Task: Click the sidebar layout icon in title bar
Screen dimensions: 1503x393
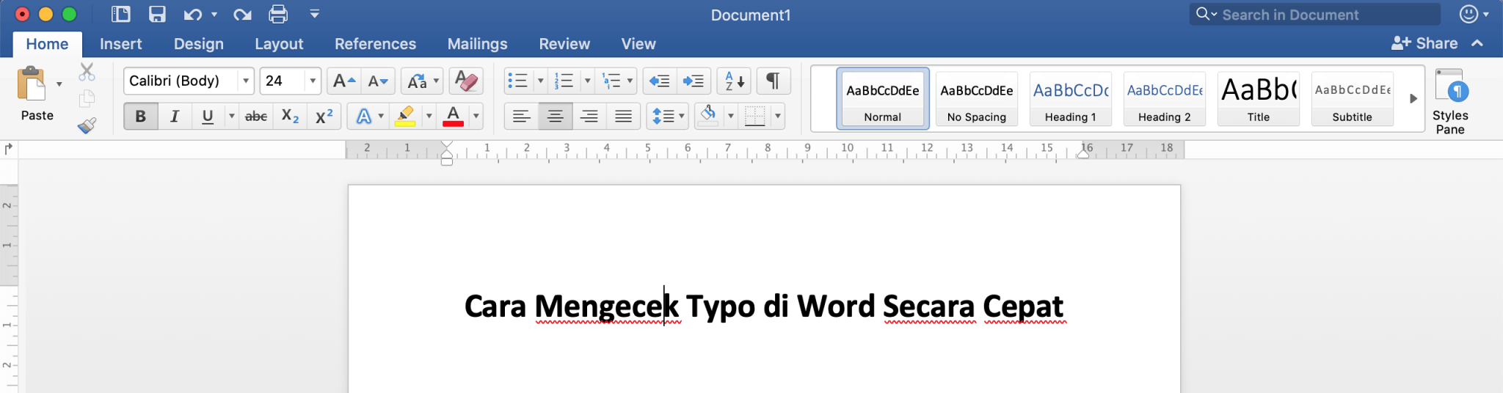Action: click(121, 14)
